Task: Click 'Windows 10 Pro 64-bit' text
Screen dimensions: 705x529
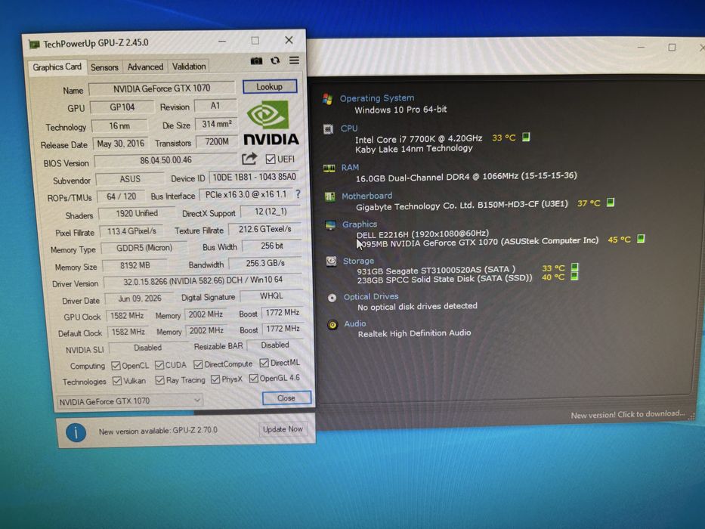Action: (400, 110)
